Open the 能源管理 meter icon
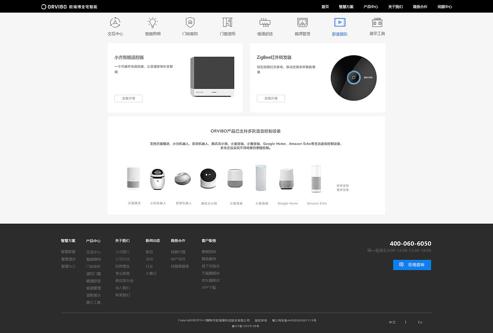Image resolution: width=493 pixels, height=333 pixels. 302,22
